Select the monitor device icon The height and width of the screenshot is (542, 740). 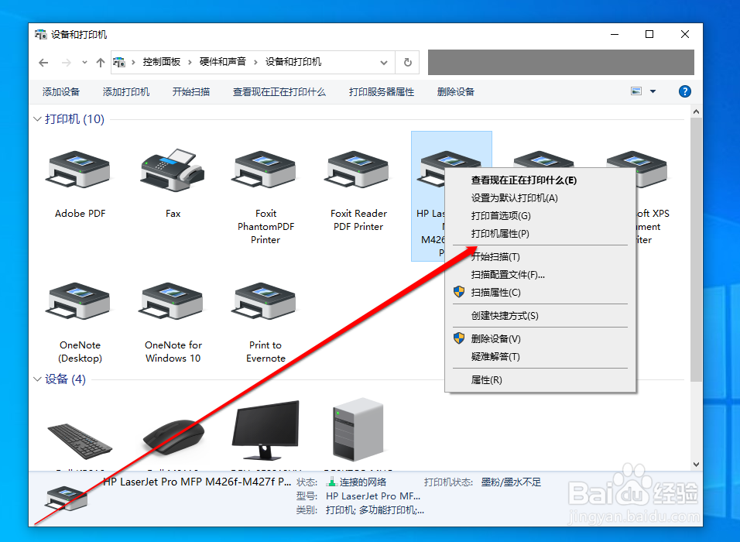click(x=266, y=430)
